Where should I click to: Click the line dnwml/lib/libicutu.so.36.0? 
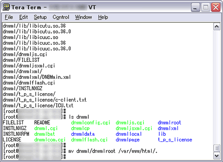point(37,32)
